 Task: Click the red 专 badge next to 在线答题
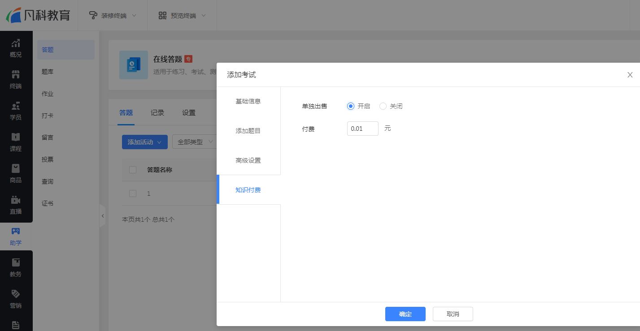[188, 59]
